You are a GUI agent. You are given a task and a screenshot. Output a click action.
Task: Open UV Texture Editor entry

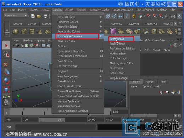pyautogui.click(x=78, y=66)
